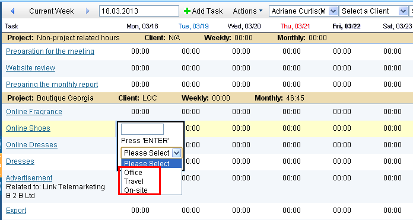
Task: Click Wednesday hours for Preparing the monthly report
Action: [x=241, y=84]
